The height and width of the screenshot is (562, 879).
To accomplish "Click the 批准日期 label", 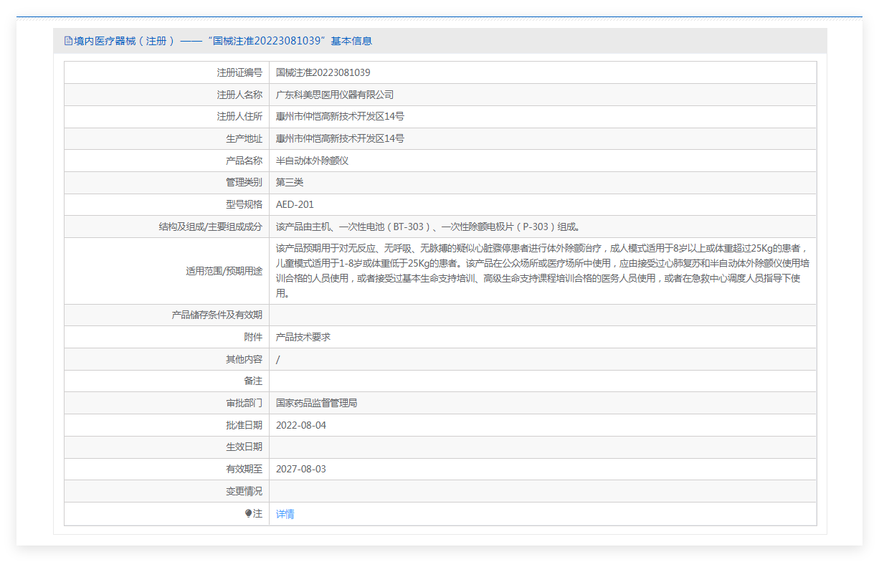I will pyautogui.click(x=244, y=425).
